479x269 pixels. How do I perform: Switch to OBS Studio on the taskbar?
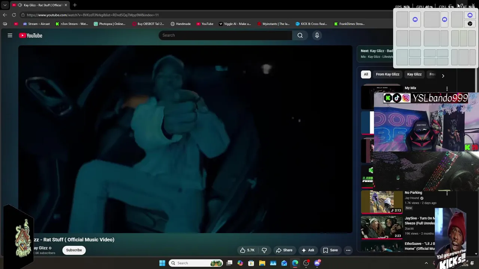pyautogui.click(x=306, y=263)
